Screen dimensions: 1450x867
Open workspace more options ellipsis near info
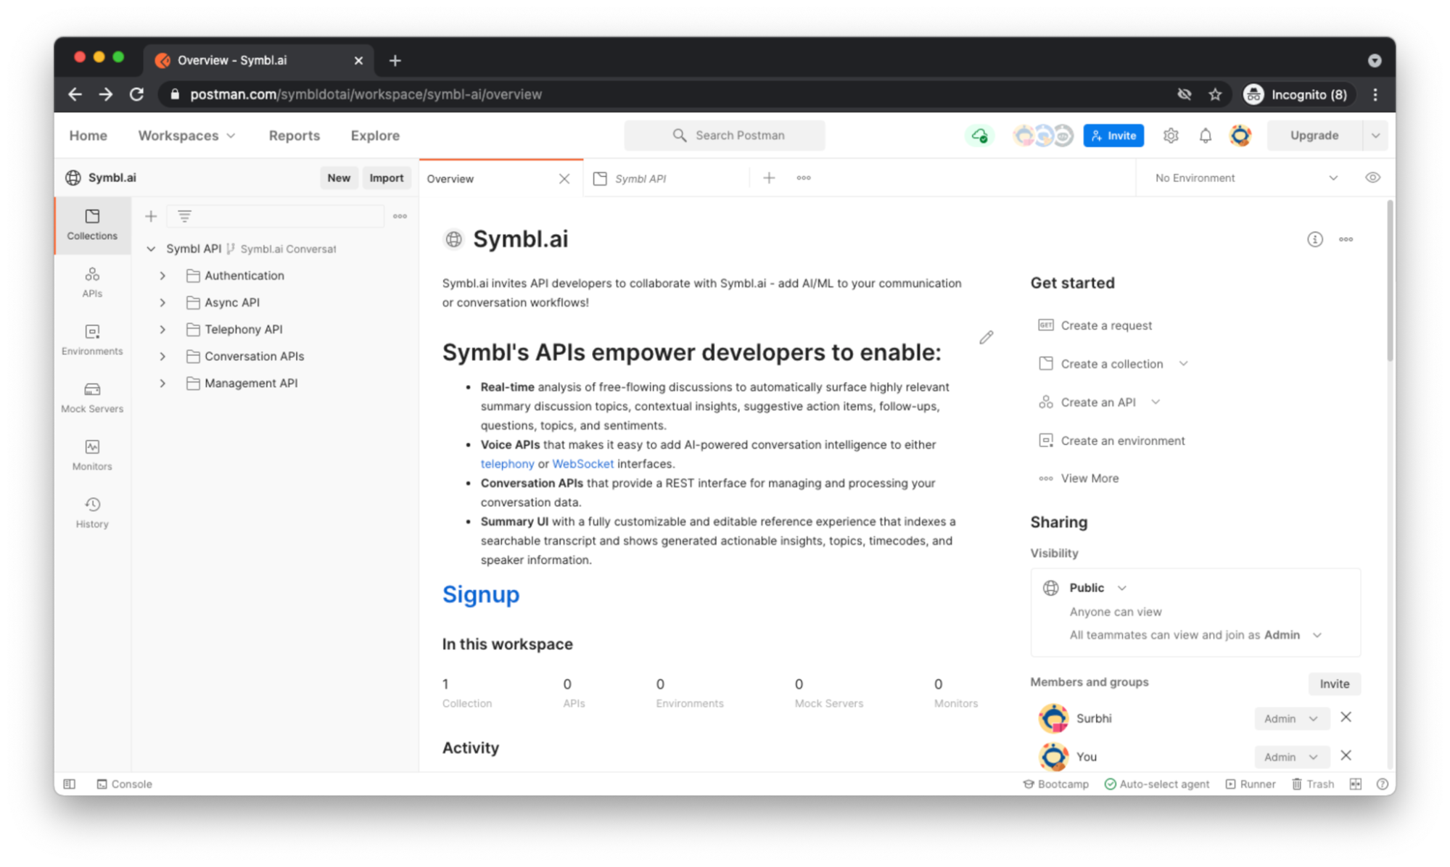point(1346,239)
